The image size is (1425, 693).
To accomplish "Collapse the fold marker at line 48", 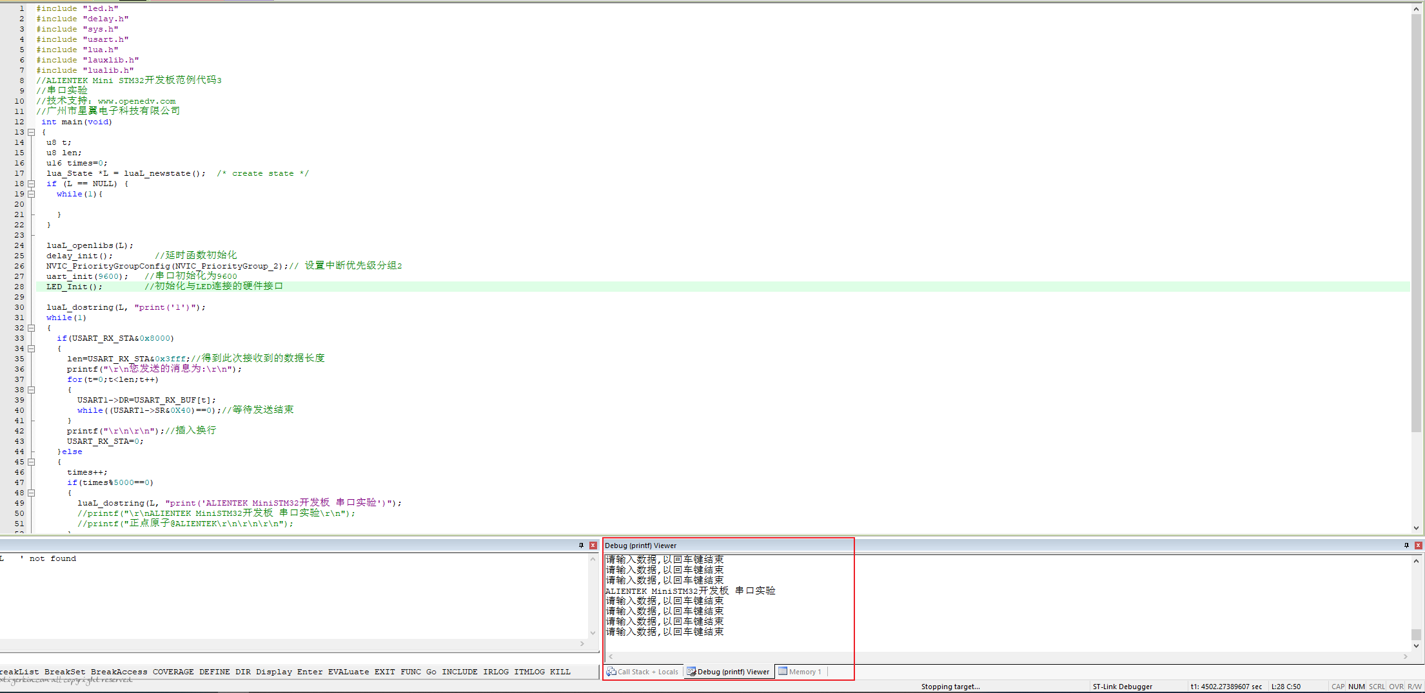I will 31,493.
